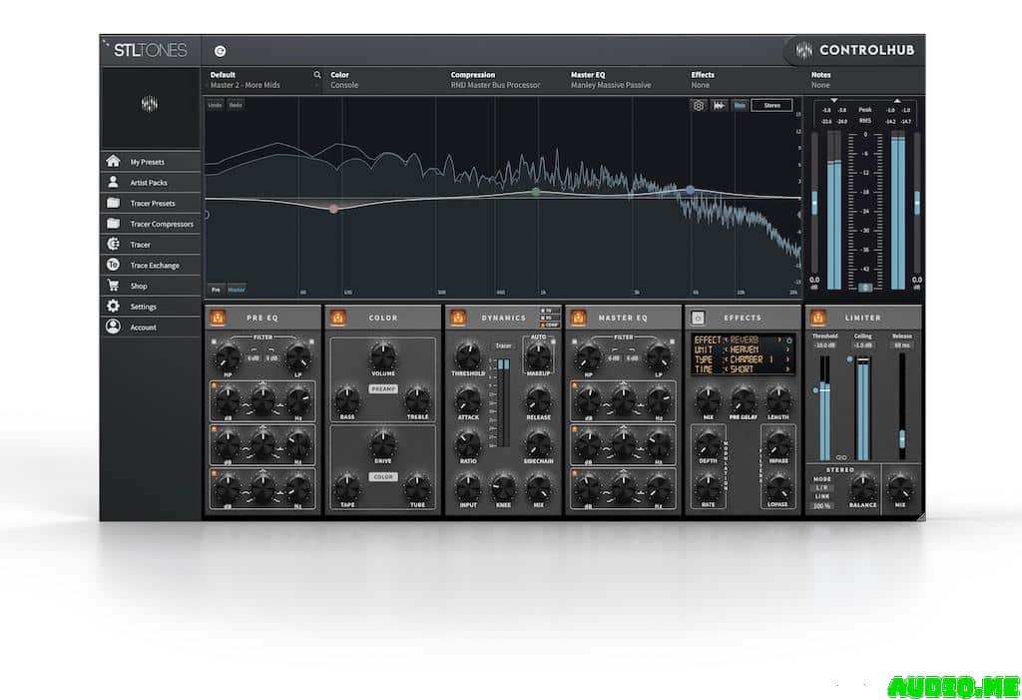This screenshot has width=1022, height=700.
Task: Click the Redo button
Action: click(236, 105)
